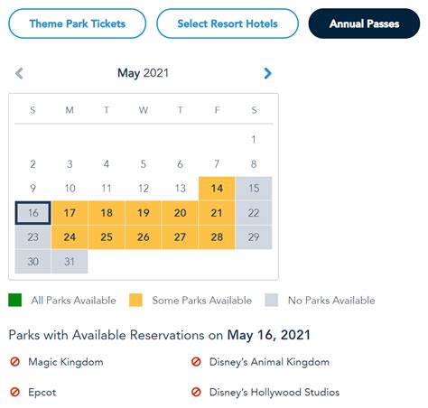Click gray No Parks Available swatch
Screen dimensions: 428x408
click(272, 300)
